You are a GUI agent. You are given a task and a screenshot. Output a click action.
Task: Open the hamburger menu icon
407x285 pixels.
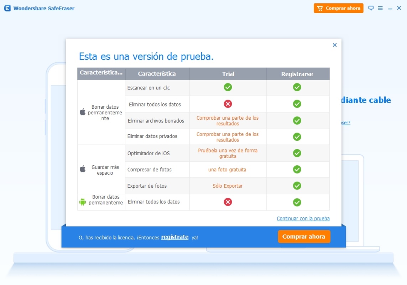[x=380, y=8]
